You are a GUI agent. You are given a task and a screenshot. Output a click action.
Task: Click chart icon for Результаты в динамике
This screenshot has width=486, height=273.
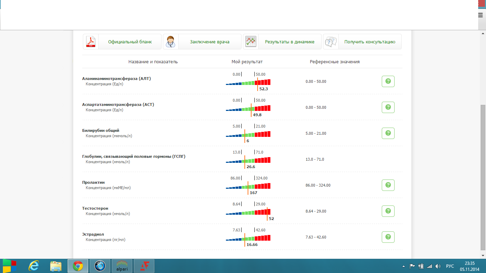pyautogui.click(x=251, y=42)
